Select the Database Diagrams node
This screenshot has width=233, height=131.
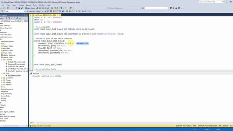coord(7,41)
